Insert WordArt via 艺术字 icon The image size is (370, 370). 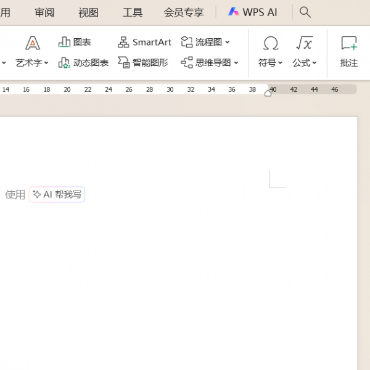coord(32,43)
